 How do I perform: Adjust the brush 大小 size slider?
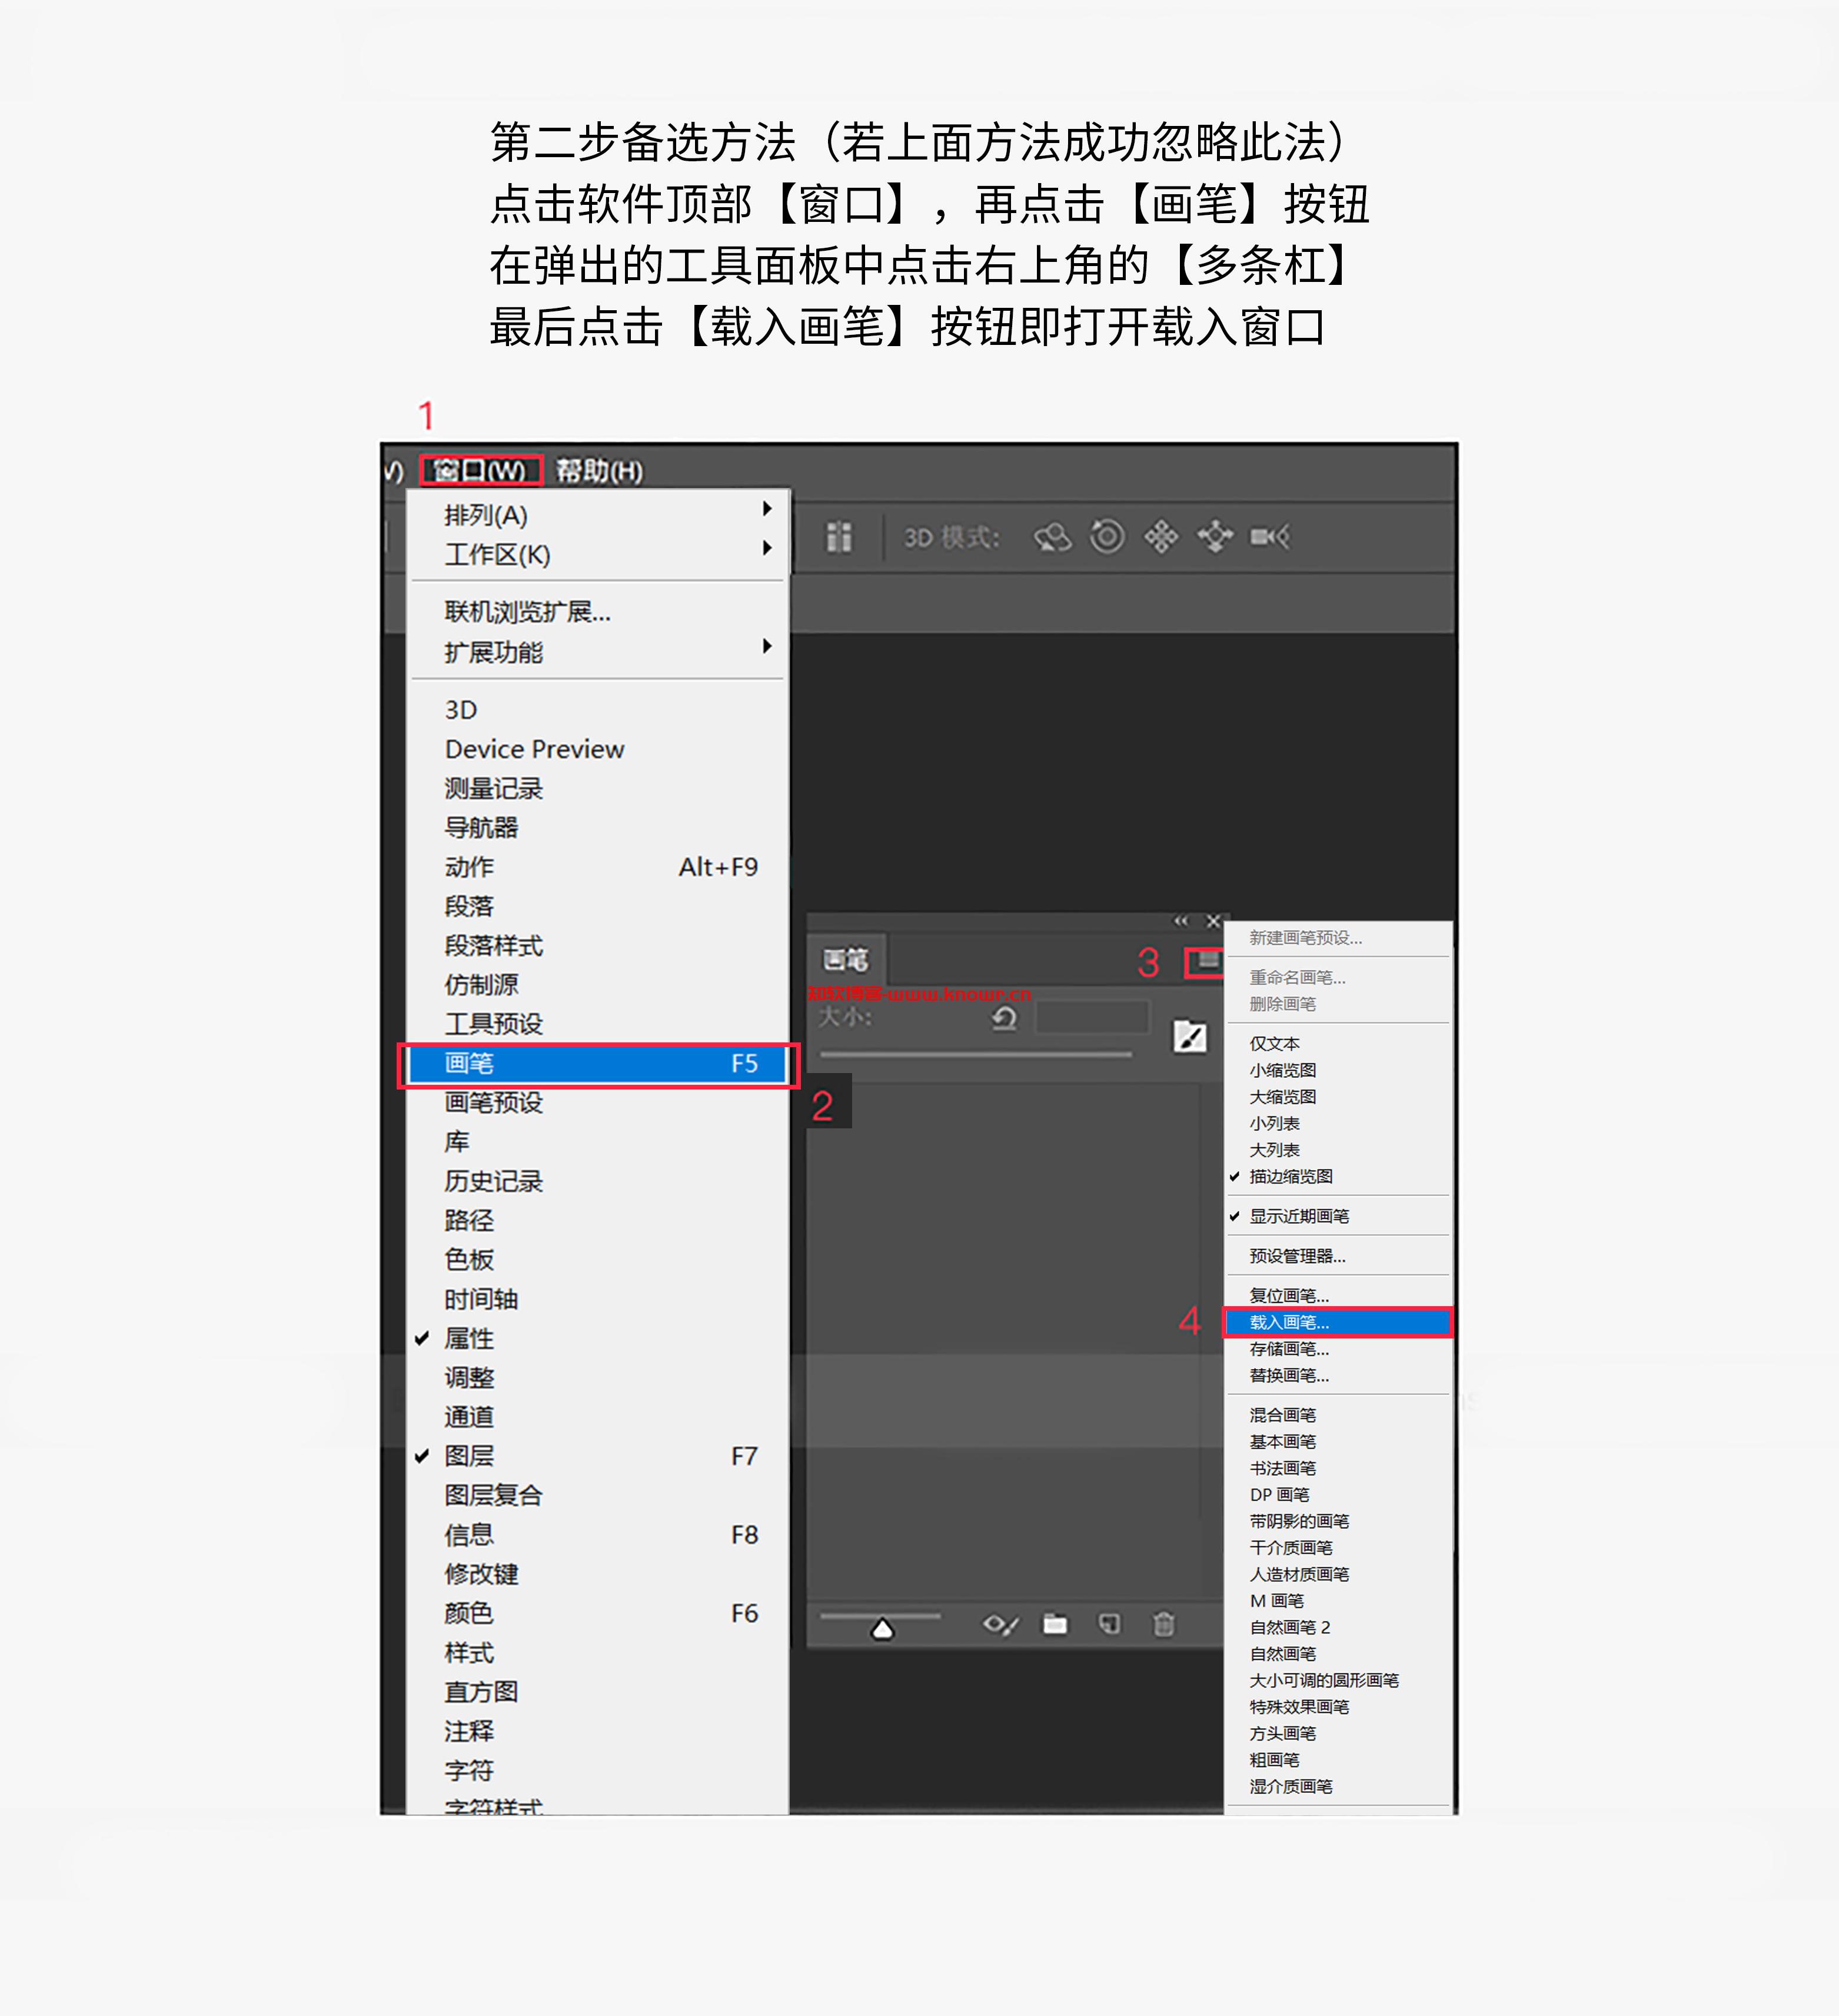pos(975,1053)
